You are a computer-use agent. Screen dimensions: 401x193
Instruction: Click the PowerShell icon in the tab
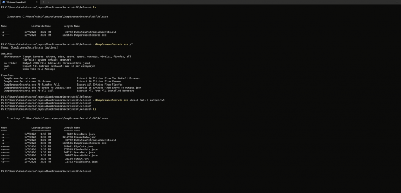pos(3,2)
